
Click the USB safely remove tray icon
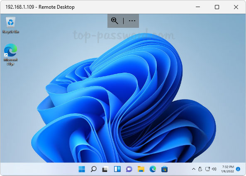click(200, 169)
